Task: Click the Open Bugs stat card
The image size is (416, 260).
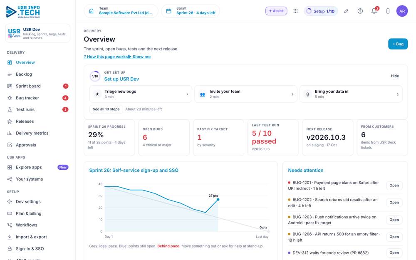Action: coord(163,137)
